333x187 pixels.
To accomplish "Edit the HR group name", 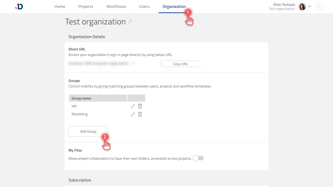I will click(133, 106).
